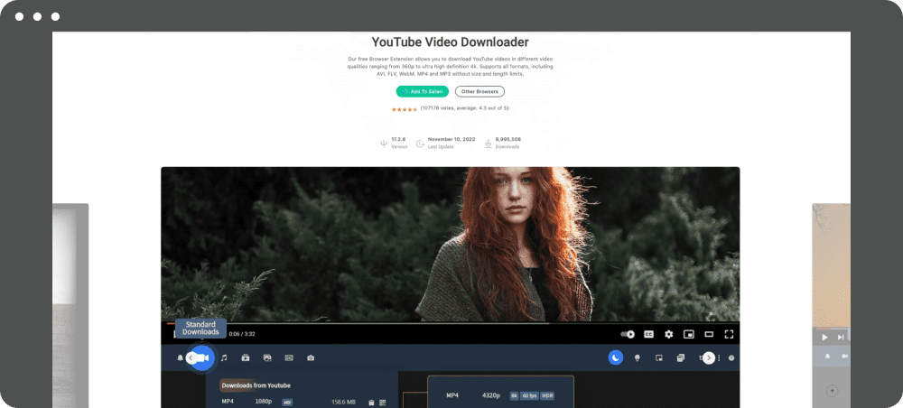Copy the MP4 1080p link with clipboard icon

(x=371, y=403)
